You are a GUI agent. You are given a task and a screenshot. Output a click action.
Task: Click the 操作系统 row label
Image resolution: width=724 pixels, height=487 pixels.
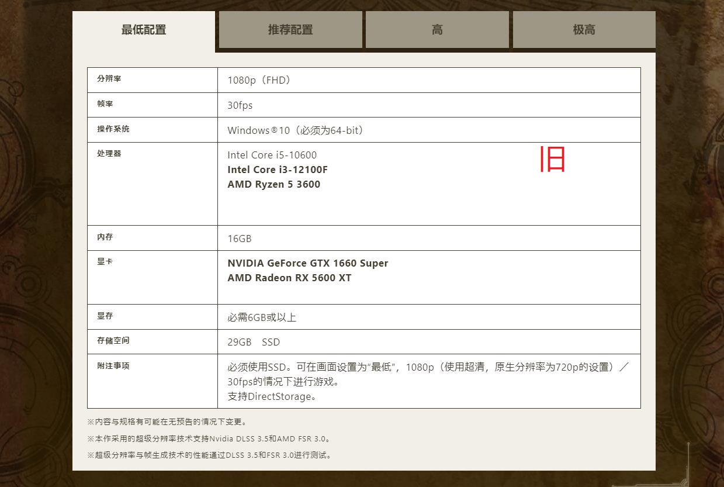113,129
